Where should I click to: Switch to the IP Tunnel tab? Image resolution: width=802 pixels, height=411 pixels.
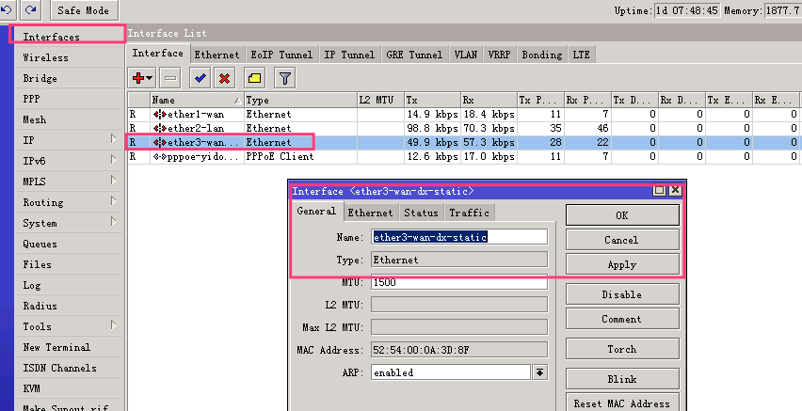pyautogui.click(x=349, y=55)
